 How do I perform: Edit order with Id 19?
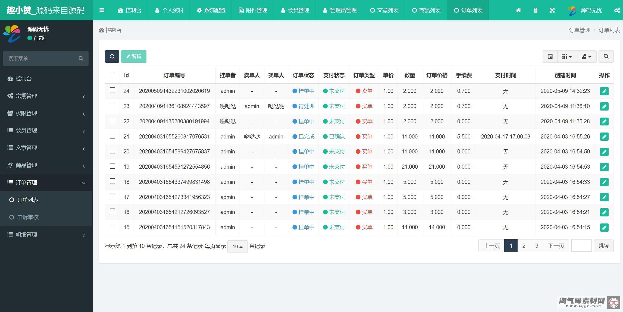pos(604,167)
